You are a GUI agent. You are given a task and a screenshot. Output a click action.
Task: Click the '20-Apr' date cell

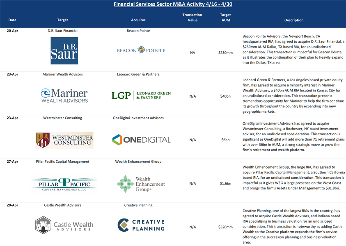pos(12,31)
